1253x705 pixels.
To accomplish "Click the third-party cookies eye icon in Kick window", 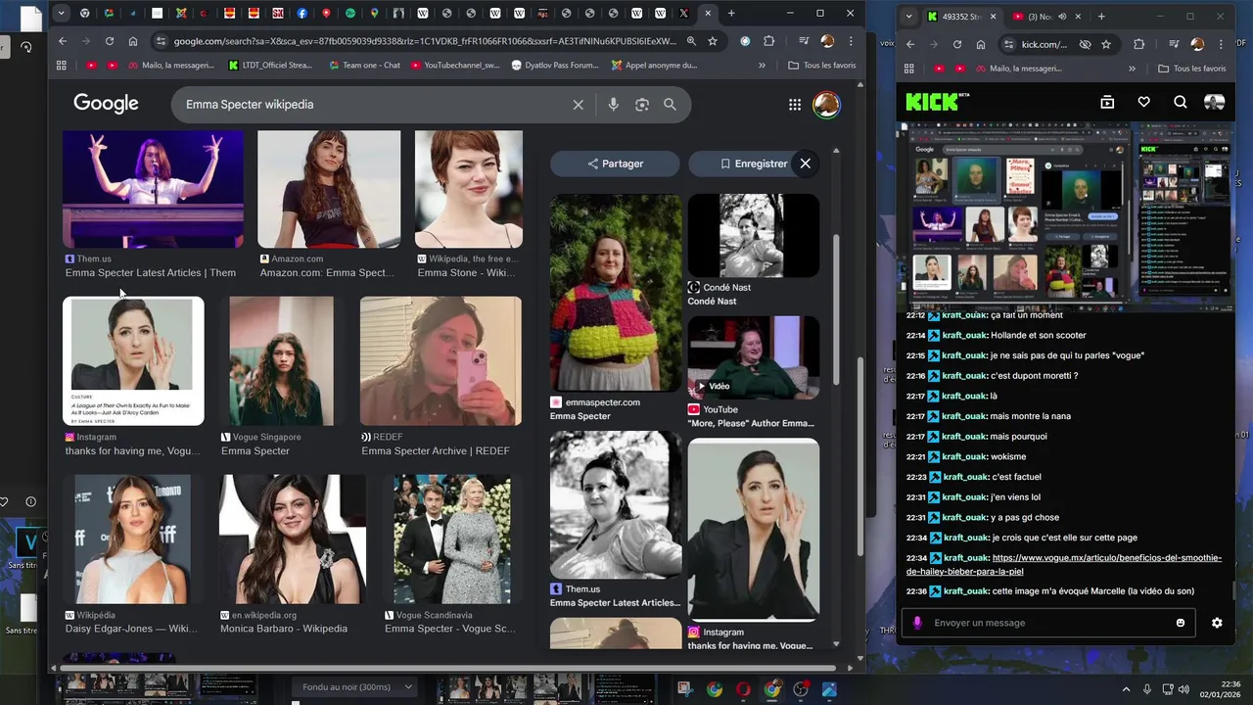I will 1085,44.
